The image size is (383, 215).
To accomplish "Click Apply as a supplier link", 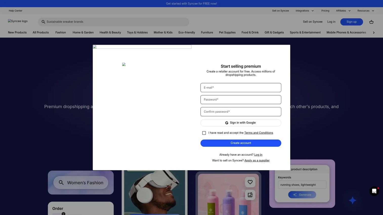I will click(257, 160).
